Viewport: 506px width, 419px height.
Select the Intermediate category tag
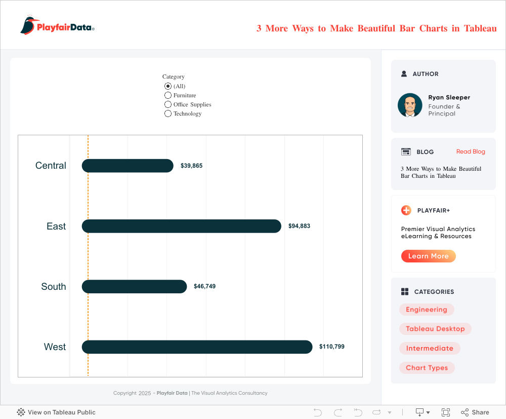click(x=430, y=348)
